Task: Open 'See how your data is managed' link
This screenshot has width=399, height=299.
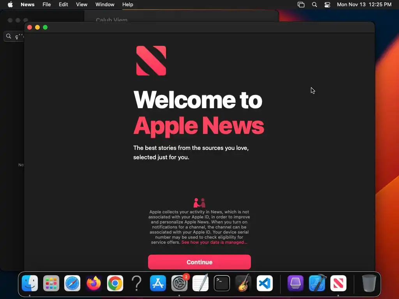Action: 214,242
